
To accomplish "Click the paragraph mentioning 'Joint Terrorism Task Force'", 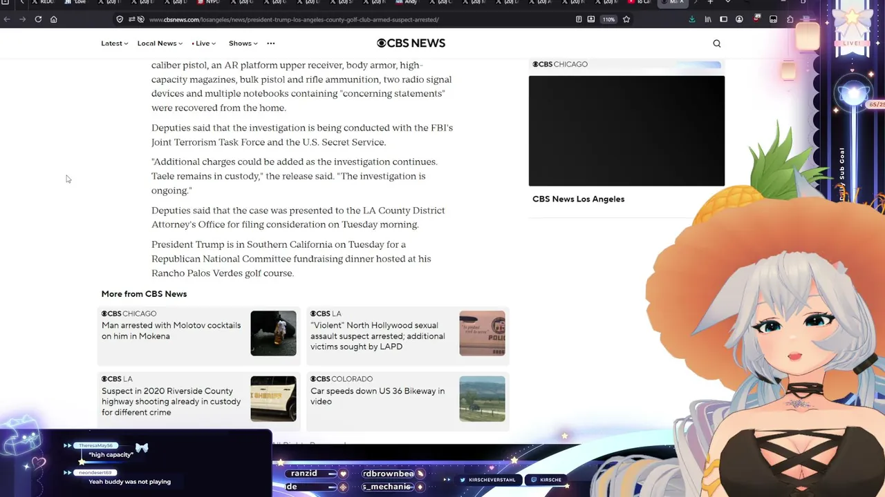I will click(x=302, y=135).
